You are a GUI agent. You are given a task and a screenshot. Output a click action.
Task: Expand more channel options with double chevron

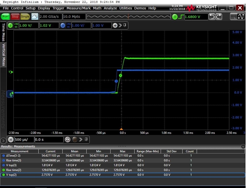click(x=120, y=25)
